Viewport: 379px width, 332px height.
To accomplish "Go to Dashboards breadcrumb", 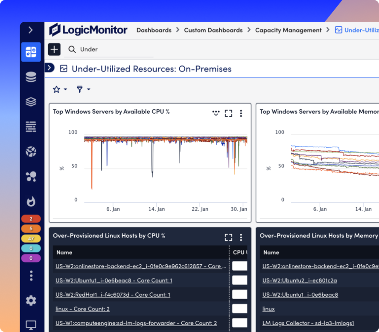I will point(154,30).
